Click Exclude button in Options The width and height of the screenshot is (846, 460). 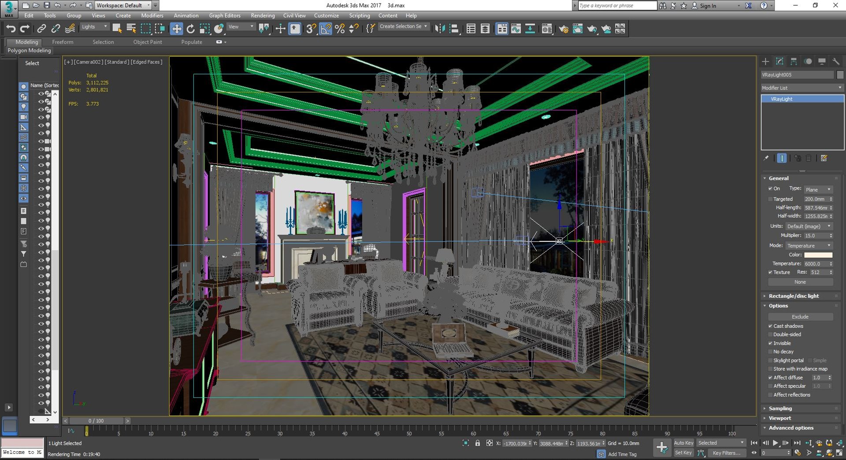[800, 317]
